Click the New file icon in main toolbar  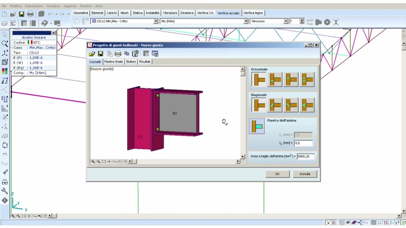pyautogui.click(x=4, y=14)
